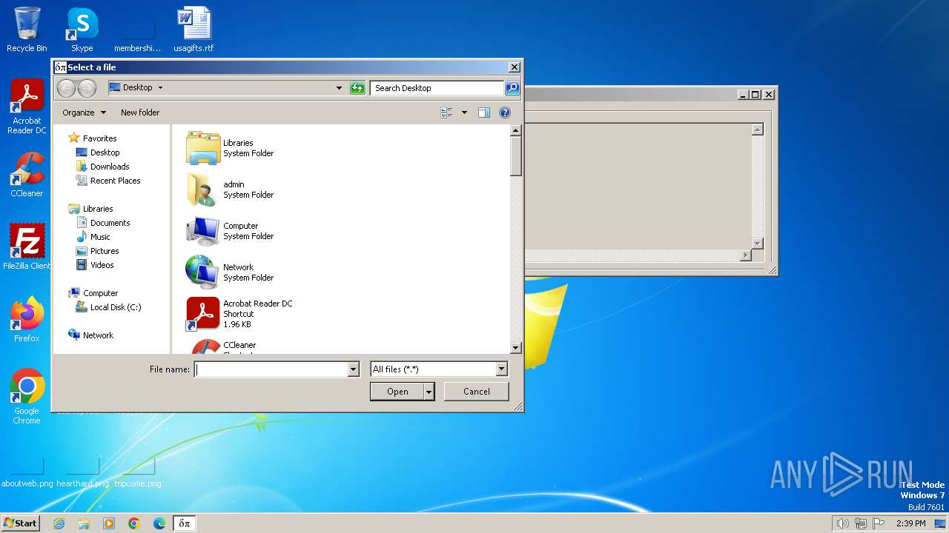Screen dimensions: 949x533
Task: Select the Google Chrome desktop shortcut
Action: pyautogui.click(x=27, y=396)
